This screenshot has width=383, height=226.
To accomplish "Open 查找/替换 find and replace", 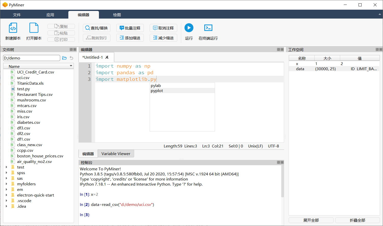I will (97, 28).
